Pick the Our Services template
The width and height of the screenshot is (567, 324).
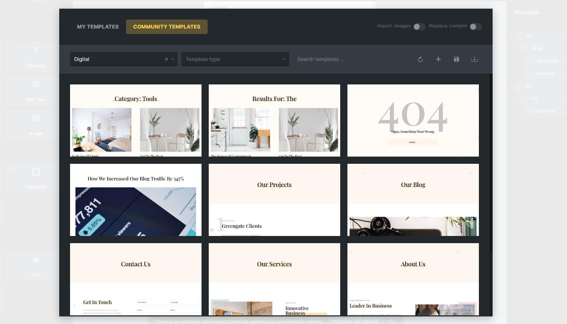[274, 279]
